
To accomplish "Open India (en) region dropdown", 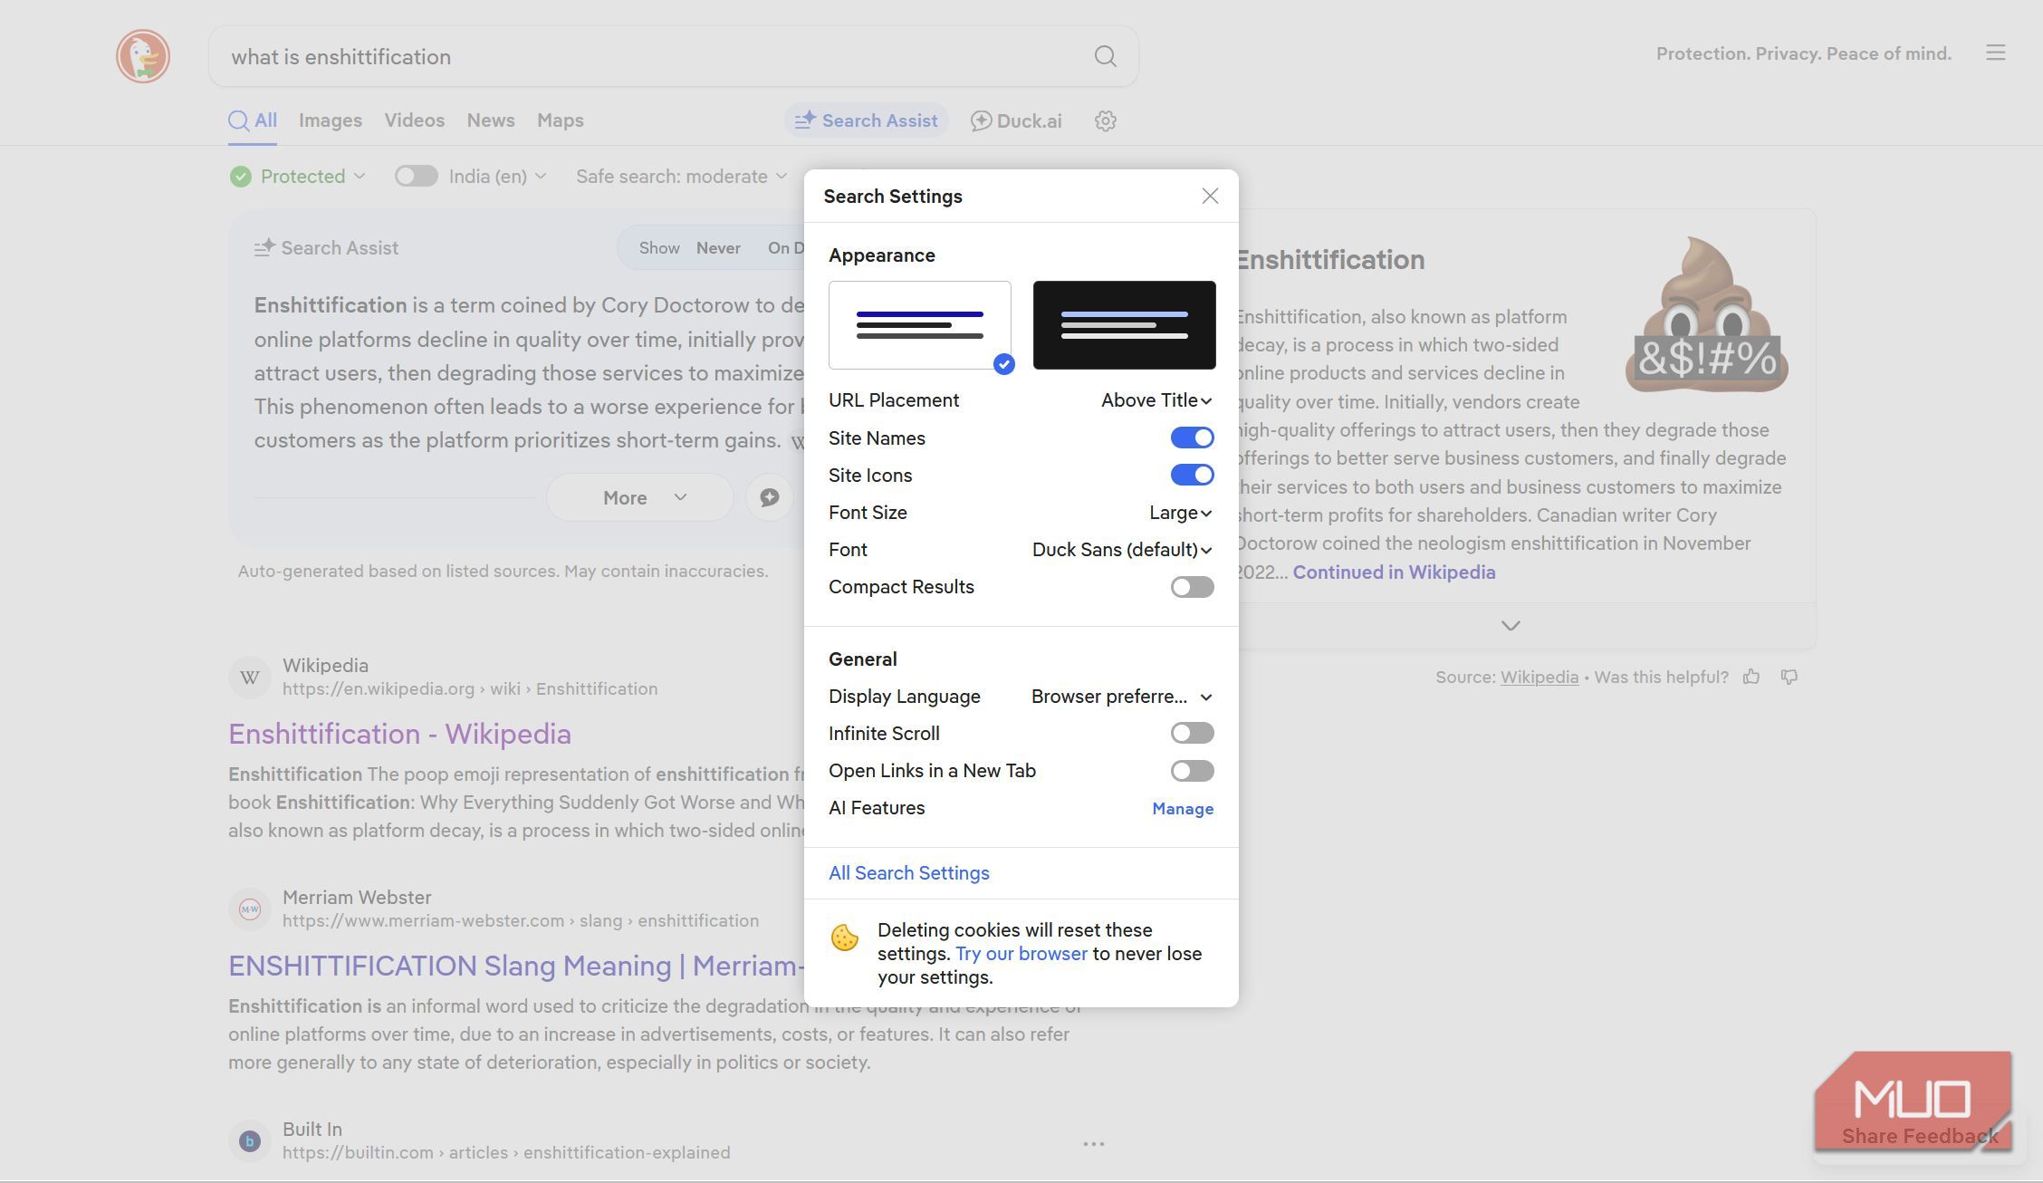I will pos(498,177).
